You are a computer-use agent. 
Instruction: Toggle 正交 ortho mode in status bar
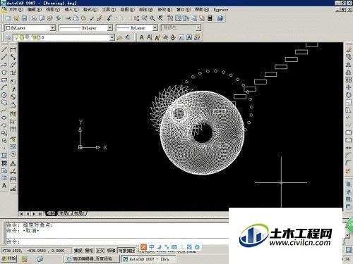click(100, 251)
